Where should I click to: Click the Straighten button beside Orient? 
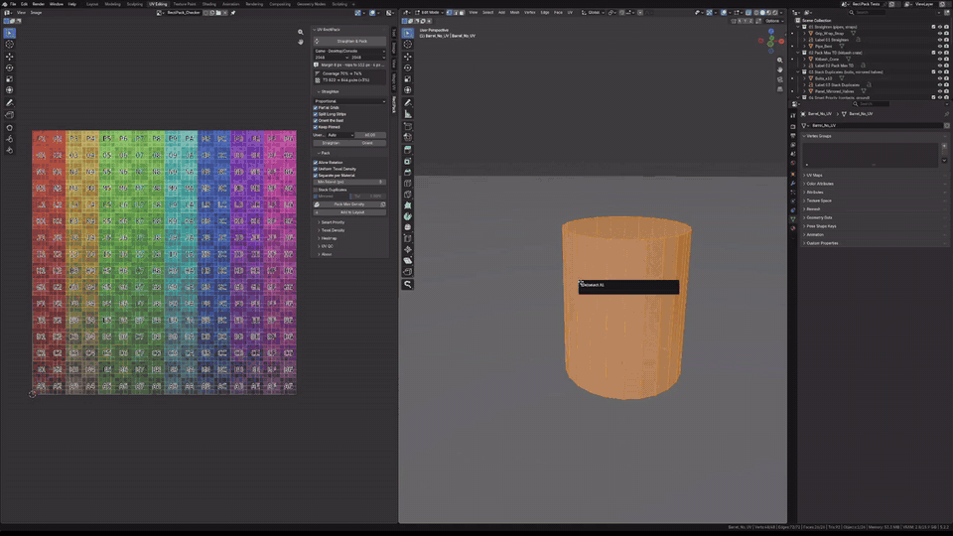(332, 143)
